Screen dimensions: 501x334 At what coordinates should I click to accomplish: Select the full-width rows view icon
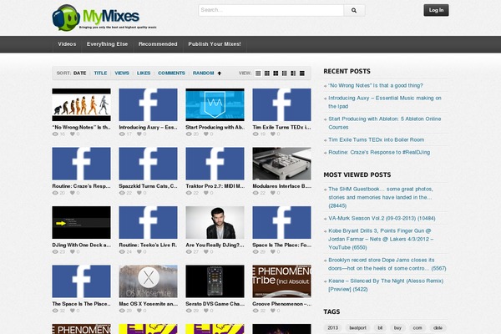(302, 73)
